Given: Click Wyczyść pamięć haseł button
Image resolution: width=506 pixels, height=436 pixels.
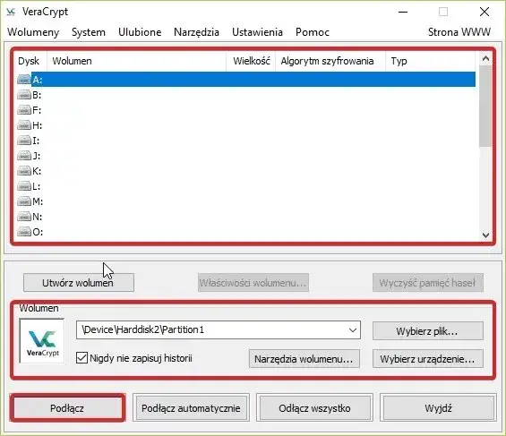Looking at the screenshot, I should (x=428, y=283).
